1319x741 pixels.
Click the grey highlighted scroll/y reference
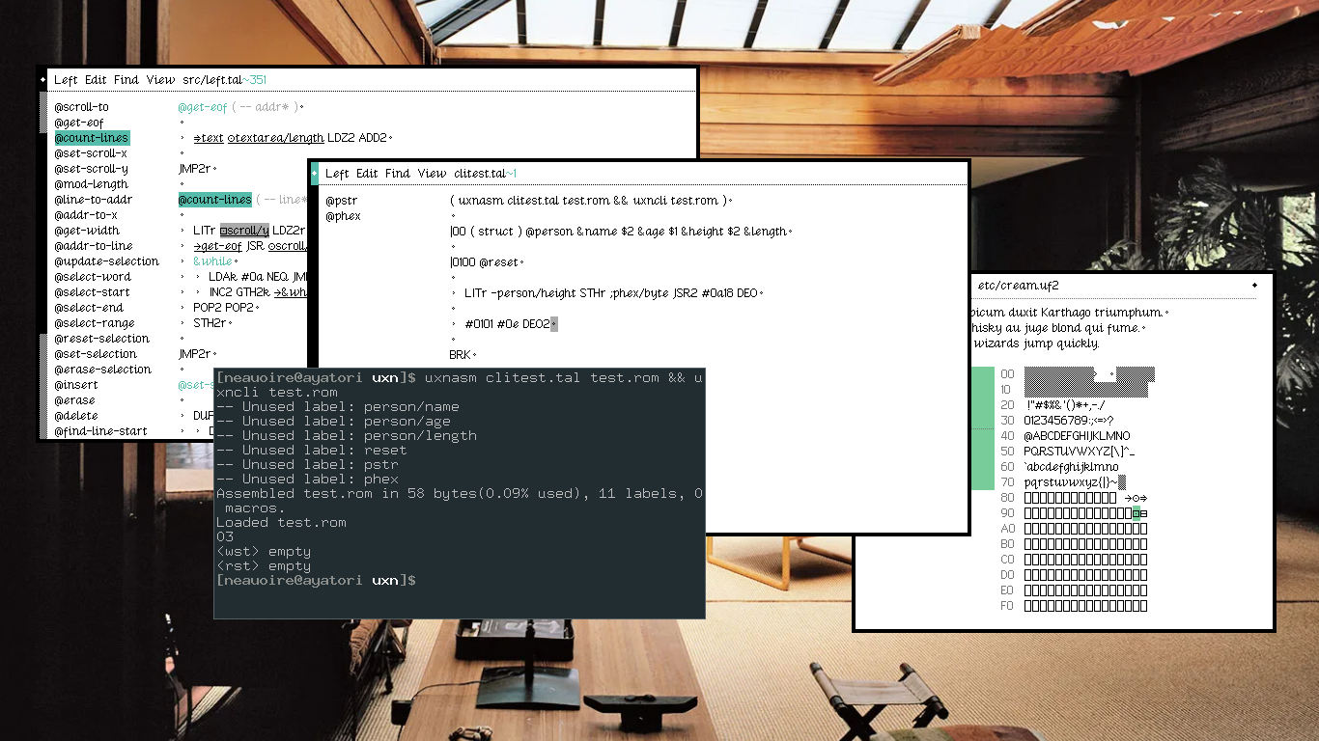click(x=244, y=231)
